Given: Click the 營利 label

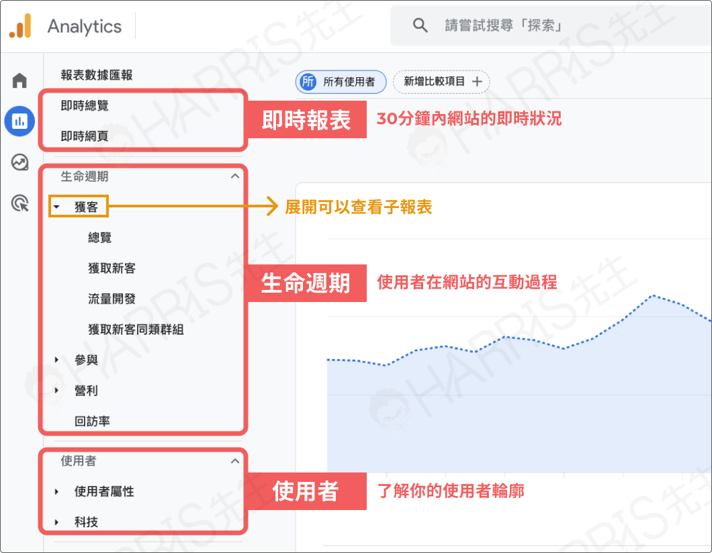Looking at the screenshot, I should click(x=86, y=390).
